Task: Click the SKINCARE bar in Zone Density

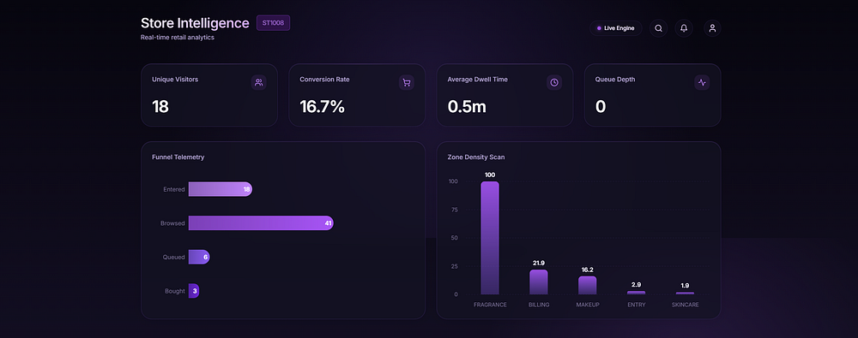Action: point(685,294)
